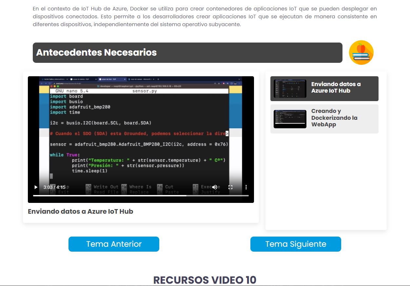
Task: Enter fullscreen mode on the video
Action: coord(230,187)
